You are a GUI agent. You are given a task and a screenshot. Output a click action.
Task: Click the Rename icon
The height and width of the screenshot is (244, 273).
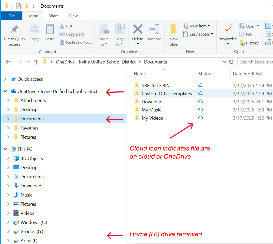click(154, 29)
